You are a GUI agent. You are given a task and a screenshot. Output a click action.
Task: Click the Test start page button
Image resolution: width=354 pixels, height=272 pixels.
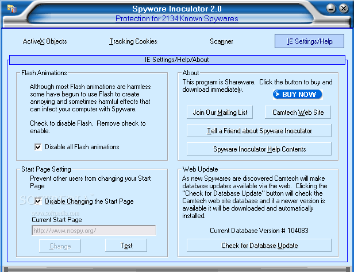pyautogui.click(x=126, y=246)
